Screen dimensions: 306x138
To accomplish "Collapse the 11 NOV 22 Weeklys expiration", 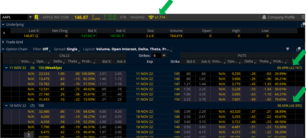I will point(6,68).
